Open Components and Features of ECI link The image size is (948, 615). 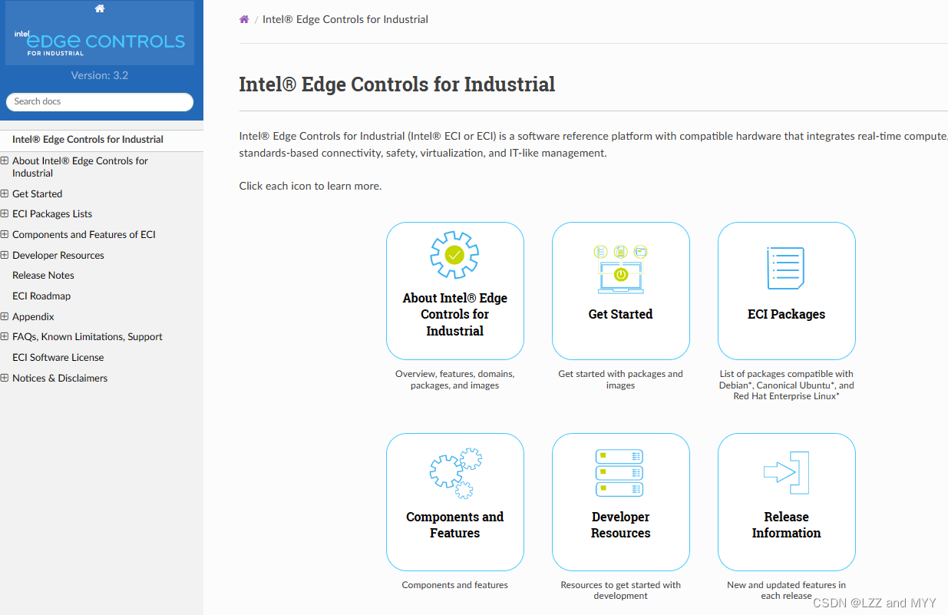84,235
